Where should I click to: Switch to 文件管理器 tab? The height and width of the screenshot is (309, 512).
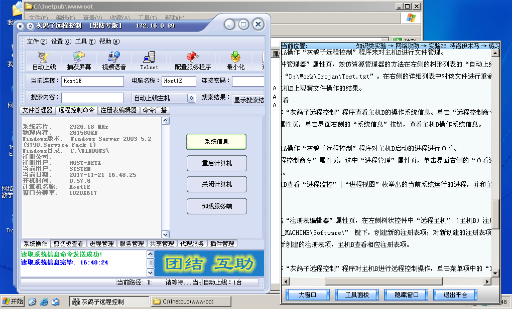[37, 110]
